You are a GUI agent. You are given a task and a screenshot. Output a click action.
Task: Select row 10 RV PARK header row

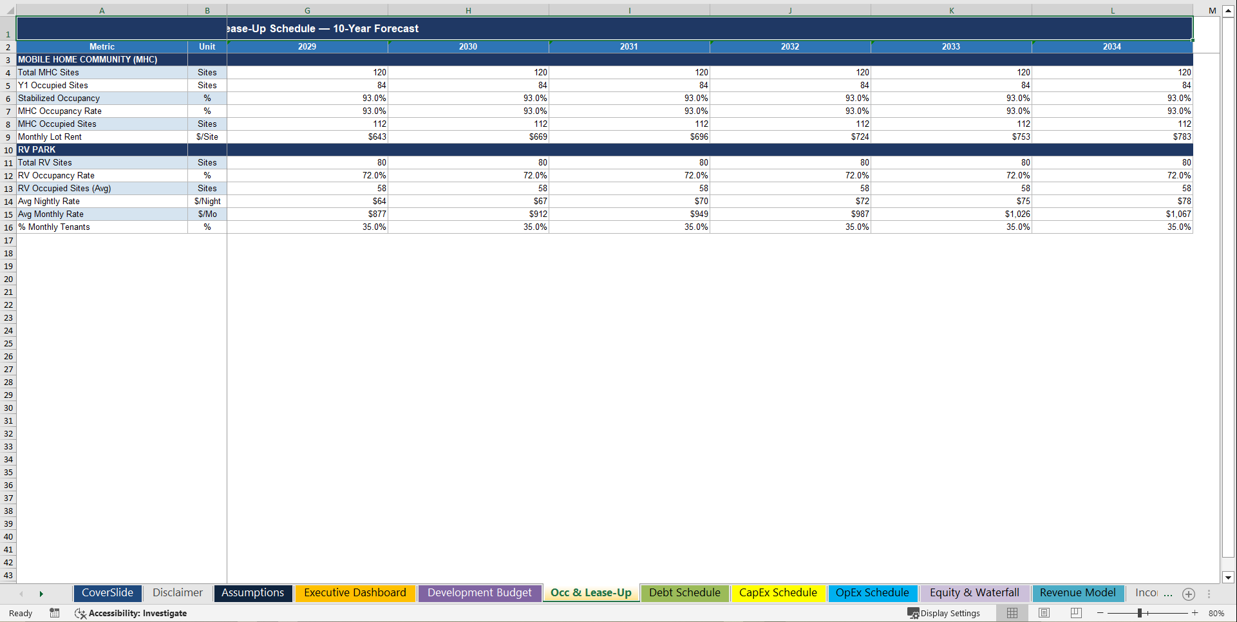[8, 149]
